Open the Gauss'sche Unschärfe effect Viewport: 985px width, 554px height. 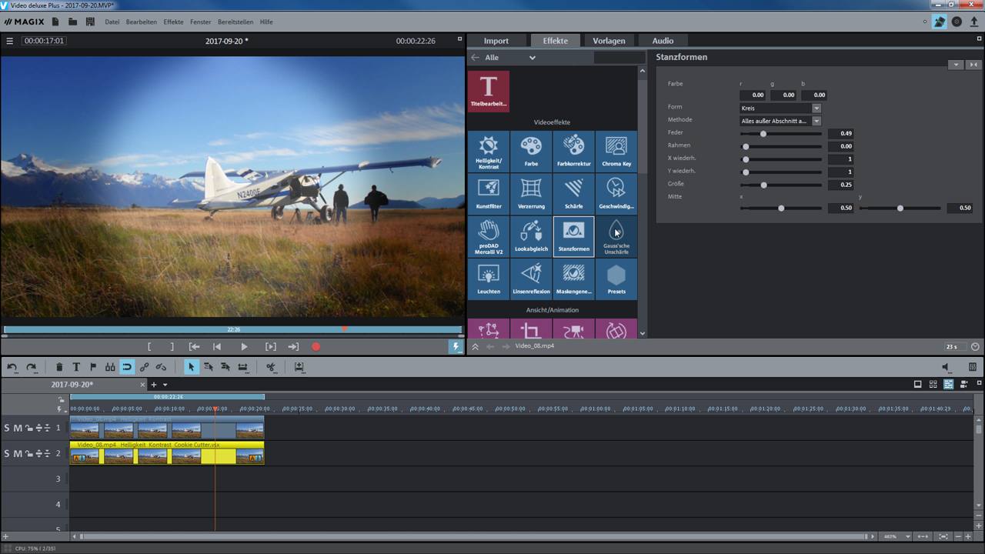click(x=616, y=237)
